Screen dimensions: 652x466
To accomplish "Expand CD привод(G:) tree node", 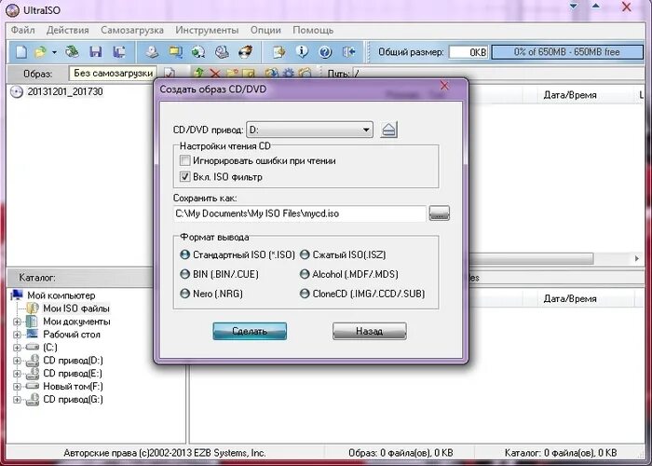I will [17, 400].
